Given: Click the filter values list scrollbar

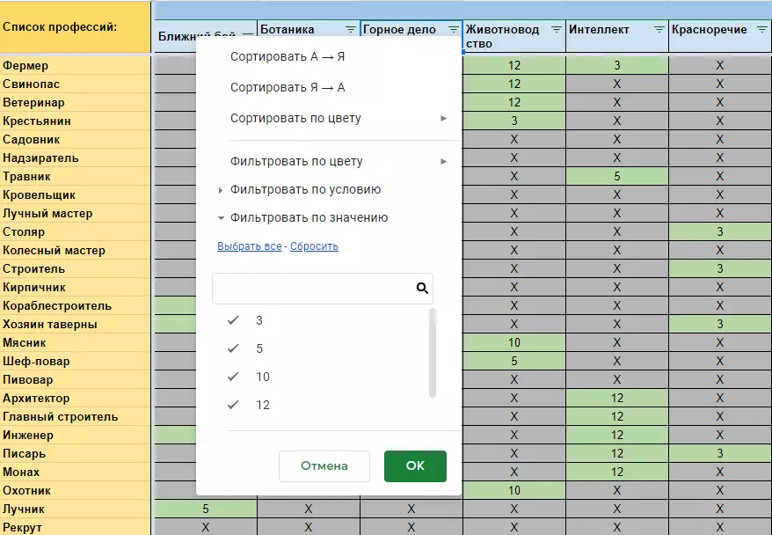Looking at the screenshot, I should [433, 353].
